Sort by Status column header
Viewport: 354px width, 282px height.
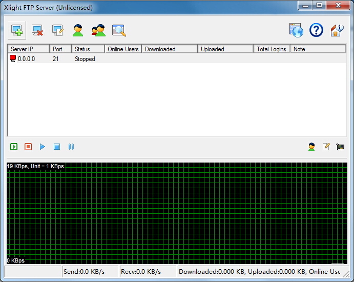coord(88,49)
